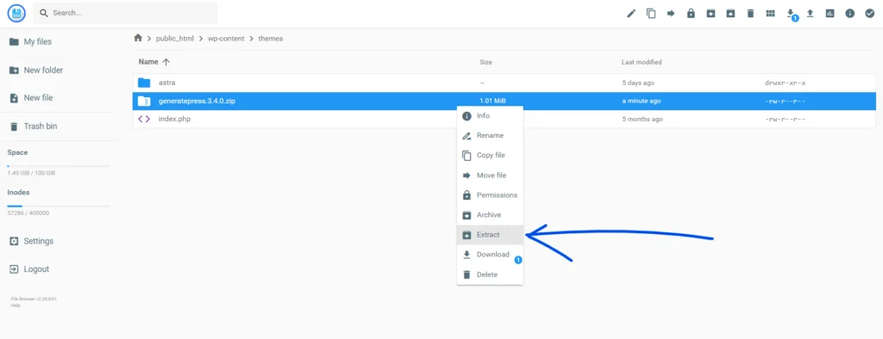Click the themes breadcrumb
The height and width of the screenshot is (339, 883).
click(x=270, y=39)
